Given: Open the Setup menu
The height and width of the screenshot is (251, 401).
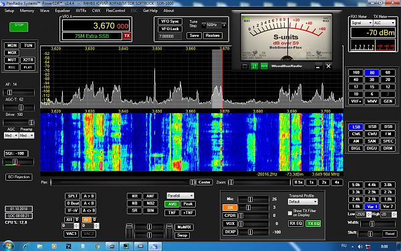Looking at the screenshot, I should tap(9, 11).
